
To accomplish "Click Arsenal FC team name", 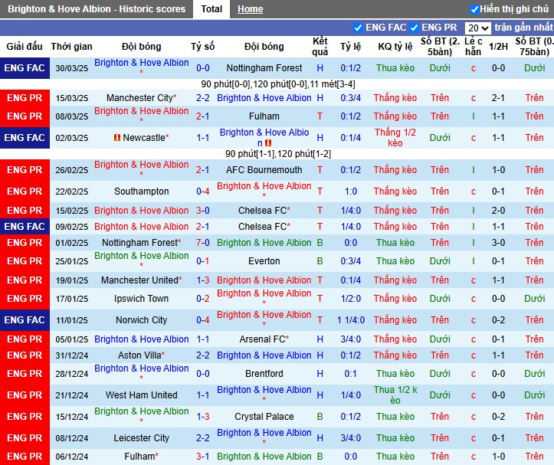I will point(262,339).
